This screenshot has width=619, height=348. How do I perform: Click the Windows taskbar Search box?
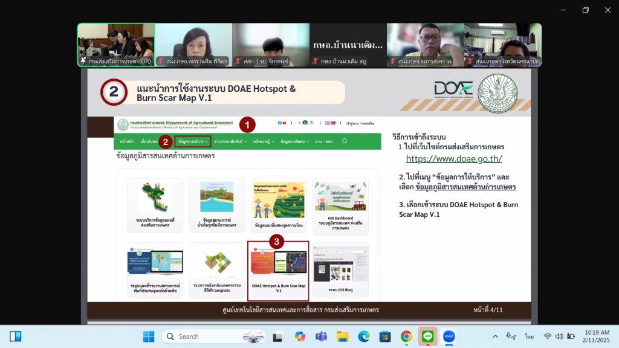[x=213, y=337]
